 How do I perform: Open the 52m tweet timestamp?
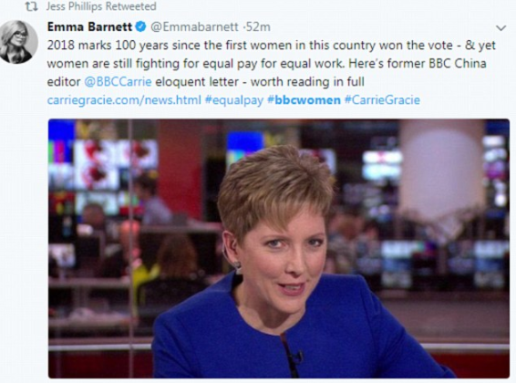pyautogui.click(x=258, y=26)
